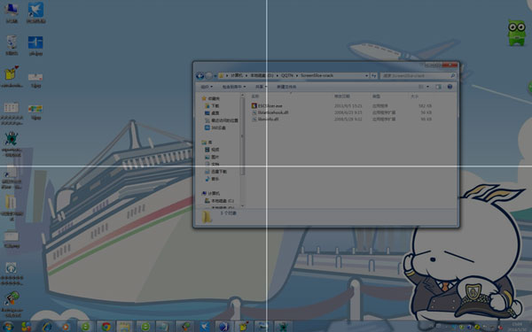Click the QQTN breadcrumb in address bar
The image size is (532, 332).
pos(286,75)
